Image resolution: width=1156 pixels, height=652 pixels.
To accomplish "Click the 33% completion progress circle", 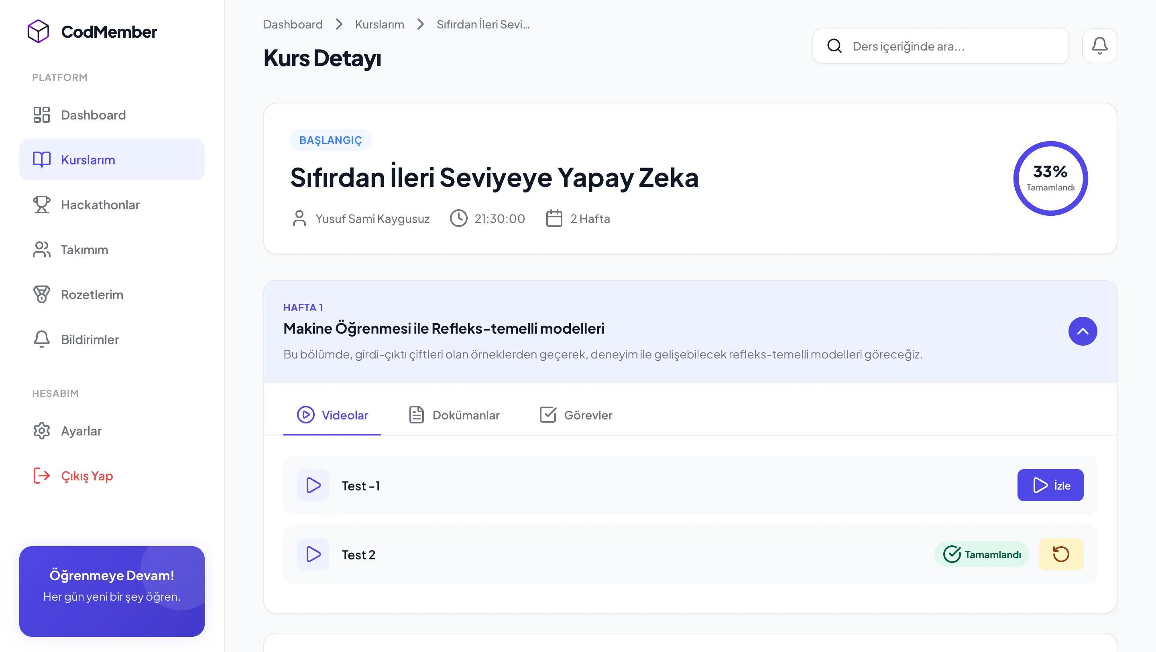I will pos(1050,178).
